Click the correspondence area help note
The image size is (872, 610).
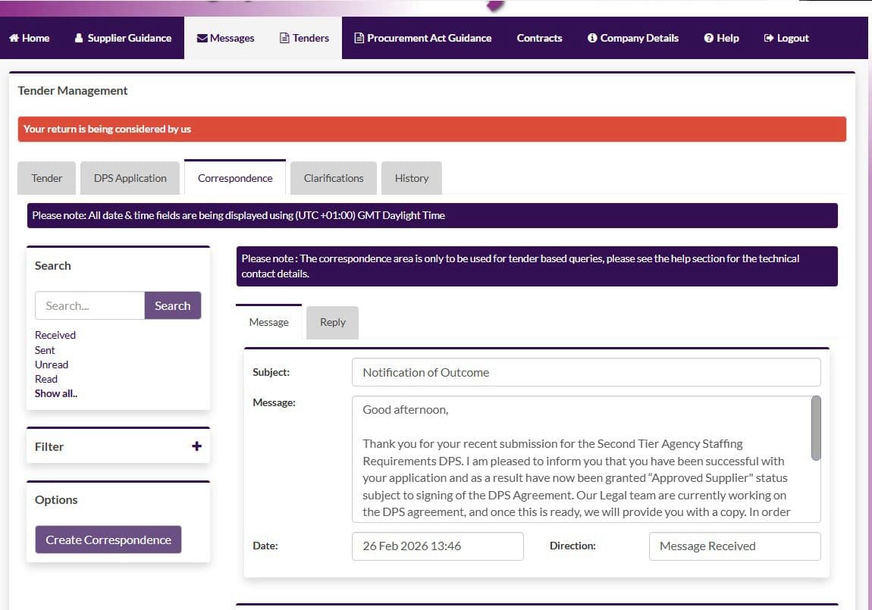click(537, 266)
